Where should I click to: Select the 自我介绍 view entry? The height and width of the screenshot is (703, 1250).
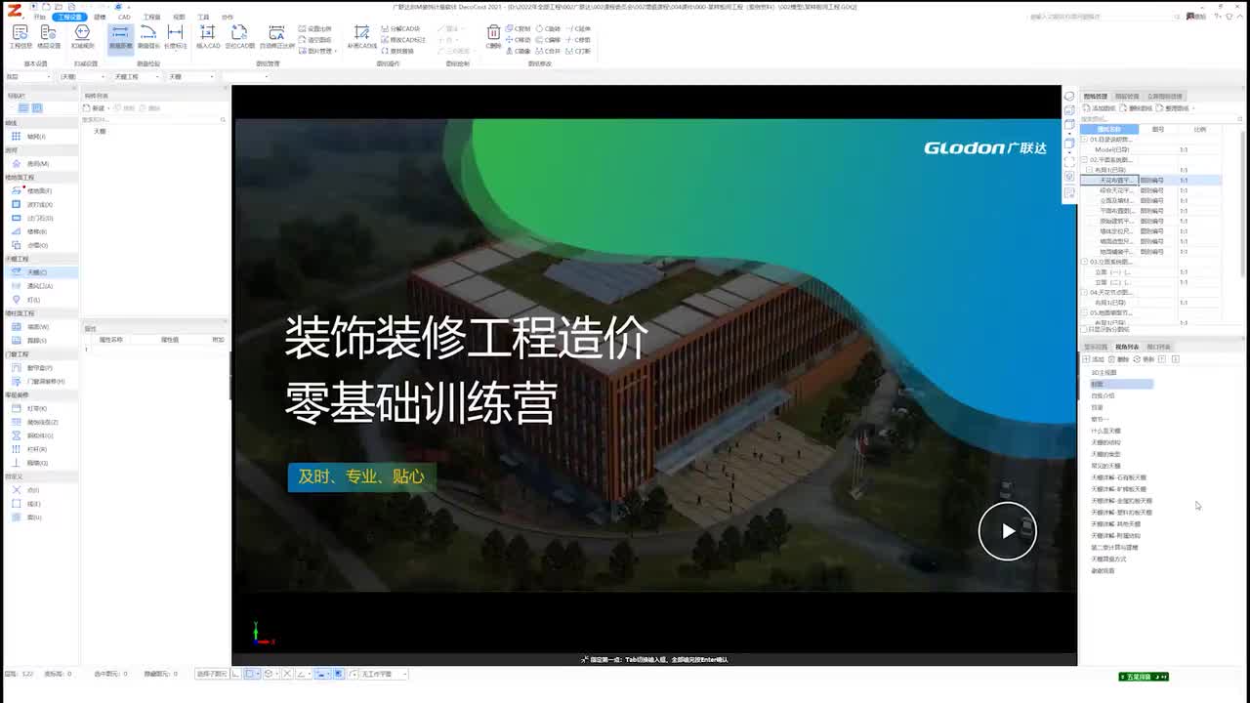[x=1103, y=396]
